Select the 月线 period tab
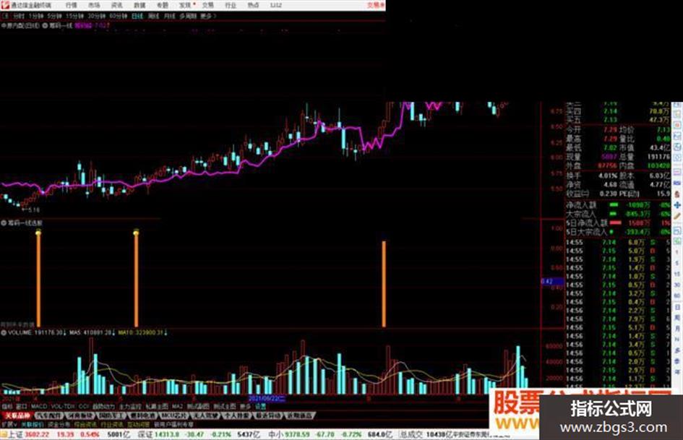 point(169,16)
